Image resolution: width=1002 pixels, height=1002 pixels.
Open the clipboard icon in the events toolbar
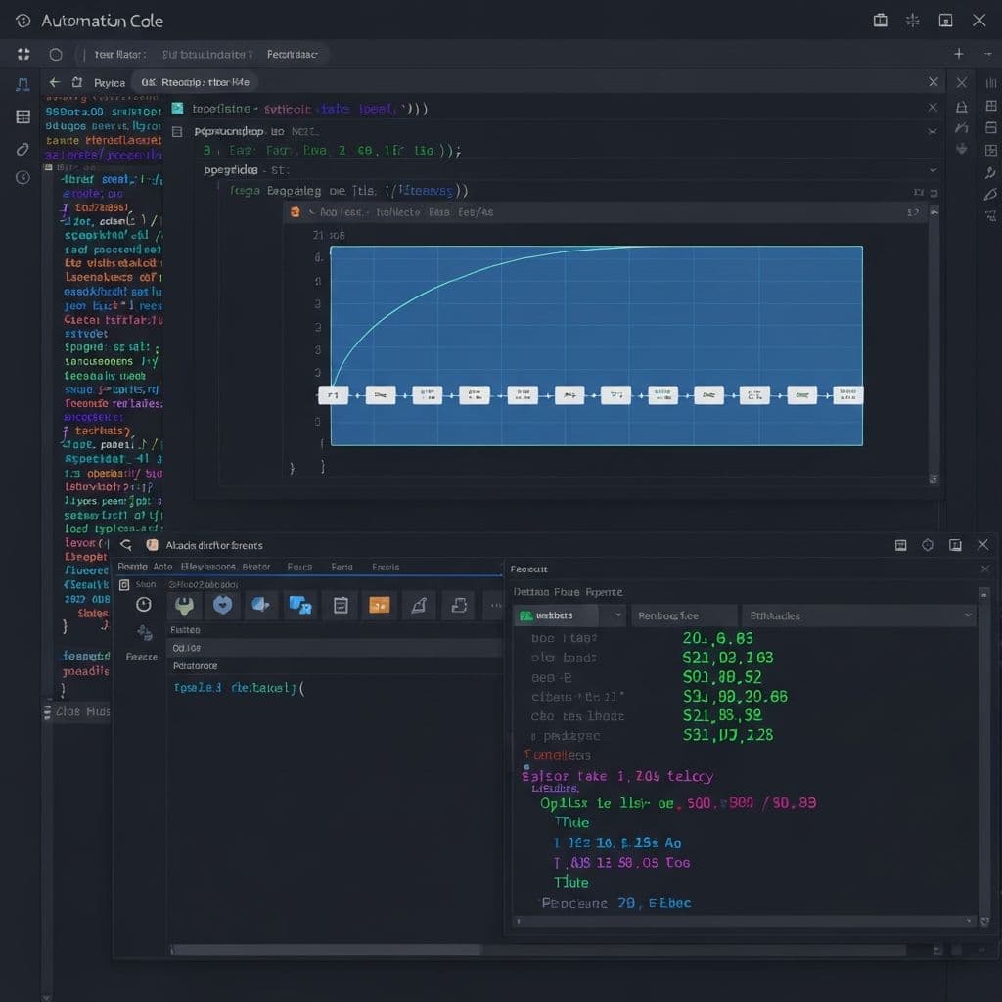coord(341,605)
